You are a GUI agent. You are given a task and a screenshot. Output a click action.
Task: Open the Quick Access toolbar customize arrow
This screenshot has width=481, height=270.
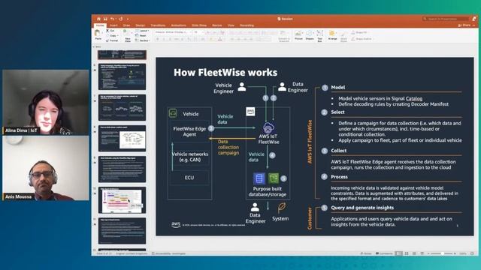point(128,19)
